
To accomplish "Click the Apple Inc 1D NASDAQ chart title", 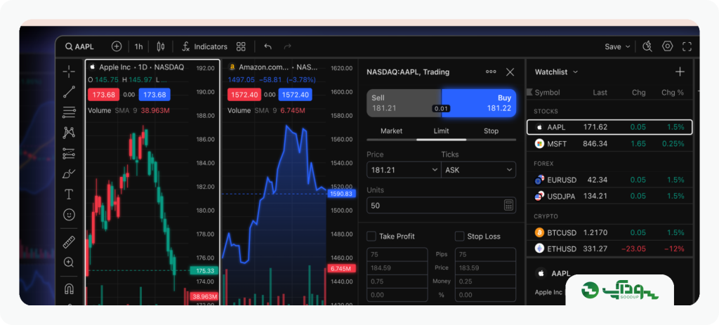I will pyautogui.click(x=141, y=67).
